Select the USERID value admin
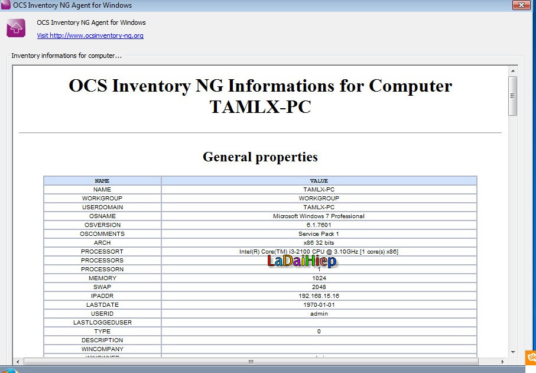536x373 pixels. pos(319,314)
